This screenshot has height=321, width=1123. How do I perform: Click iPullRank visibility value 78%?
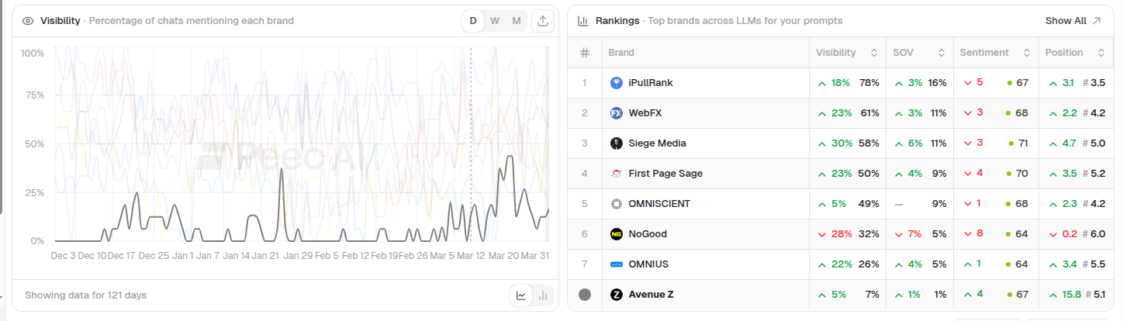(x=869, y=83)
